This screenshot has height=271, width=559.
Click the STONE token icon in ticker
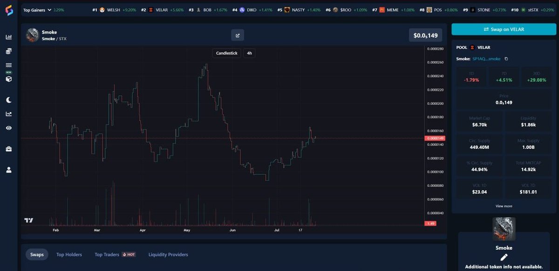[473, 10]
